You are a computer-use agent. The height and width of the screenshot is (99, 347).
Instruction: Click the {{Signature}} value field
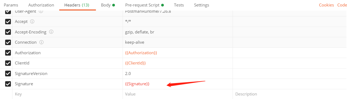177,84
